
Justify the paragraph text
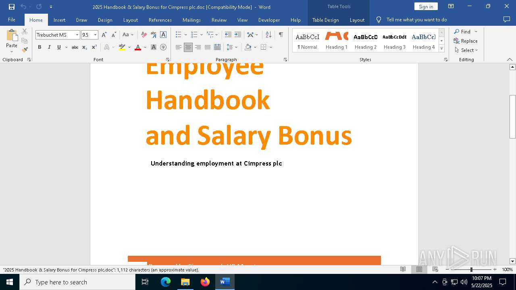pyautogui.click(x=208, y=47)
